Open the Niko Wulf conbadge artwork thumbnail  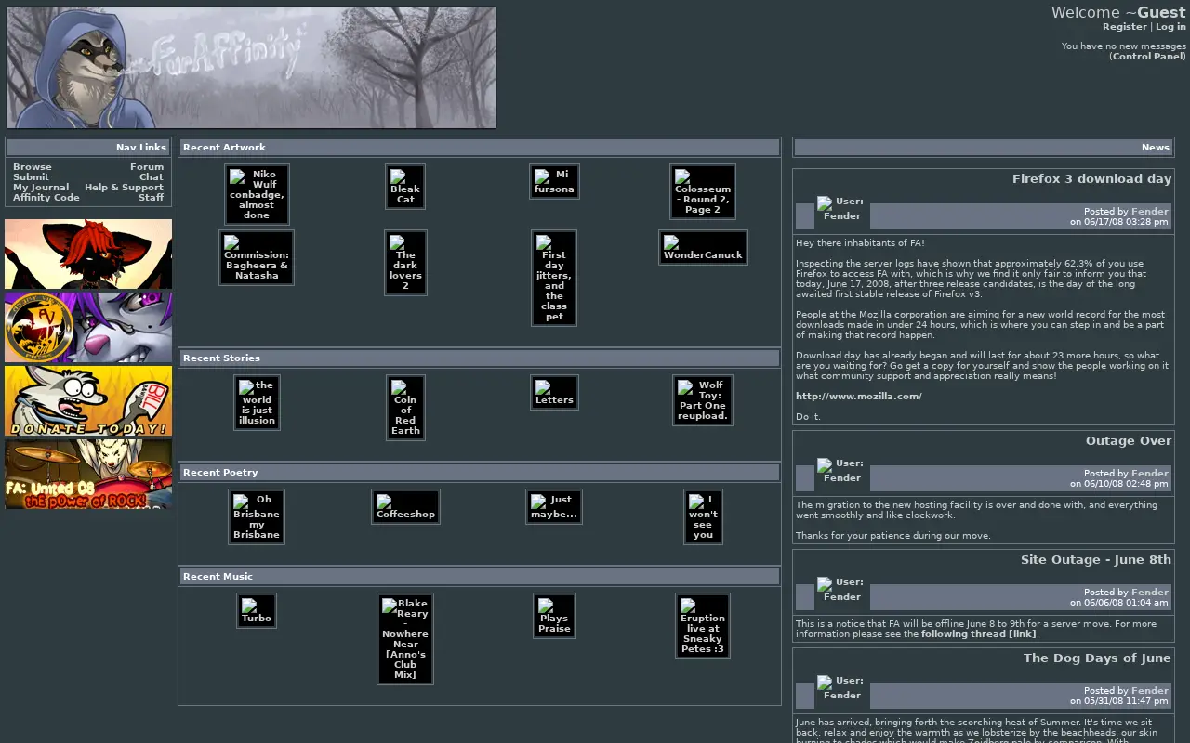pos(257,194)
